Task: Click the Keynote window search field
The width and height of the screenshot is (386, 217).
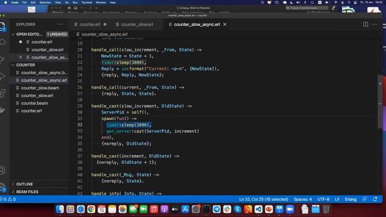Action: coord(307,8)
